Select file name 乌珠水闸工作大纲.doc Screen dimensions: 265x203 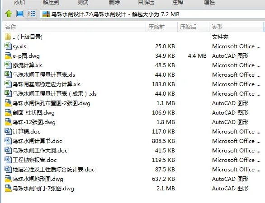pyautogui.click(x=40, y=150)
